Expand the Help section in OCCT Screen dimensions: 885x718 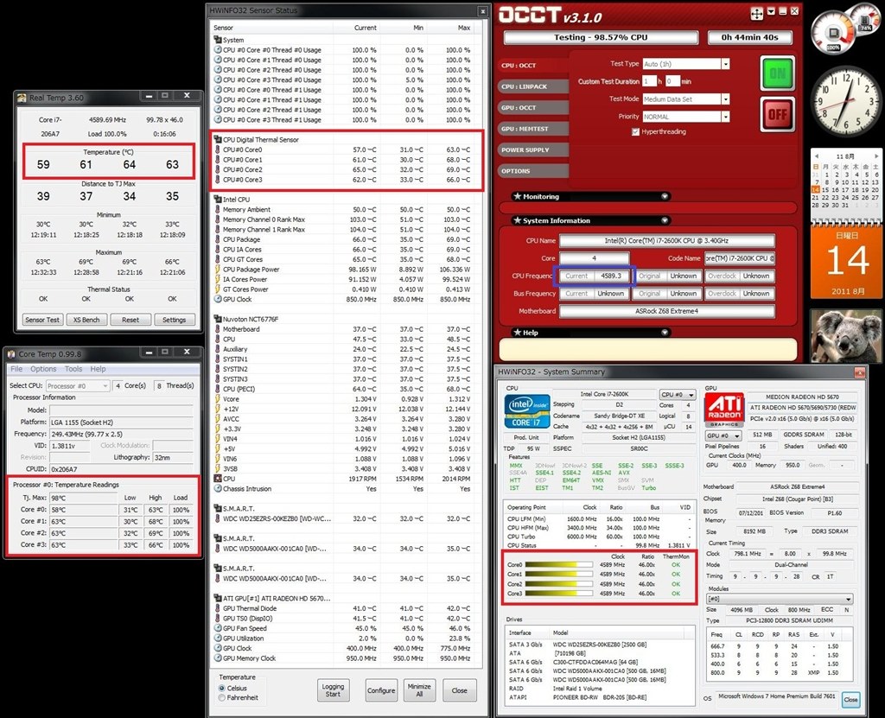(665, 333)
